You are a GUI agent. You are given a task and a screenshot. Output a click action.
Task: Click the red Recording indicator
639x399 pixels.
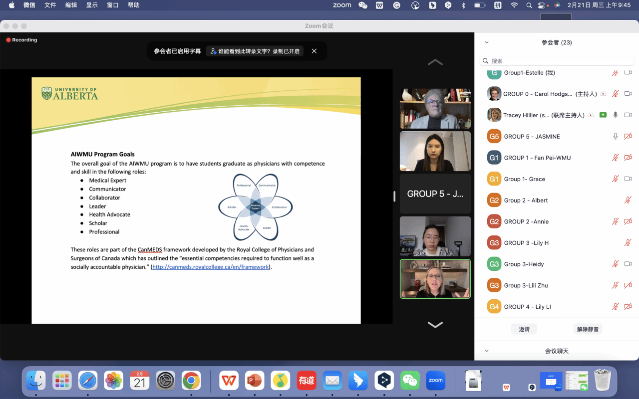tap(21, 40)
